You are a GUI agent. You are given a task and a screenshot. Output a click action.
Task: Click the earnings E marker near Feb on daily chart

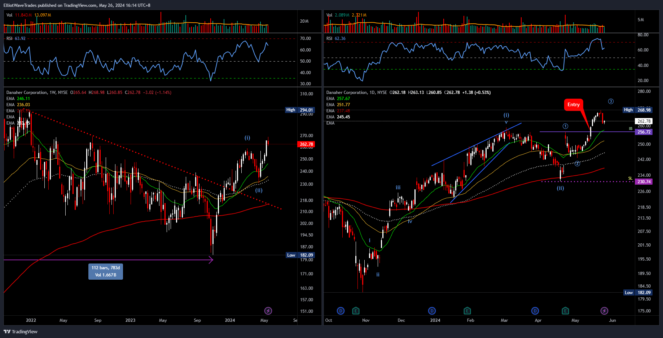(467, 311)
